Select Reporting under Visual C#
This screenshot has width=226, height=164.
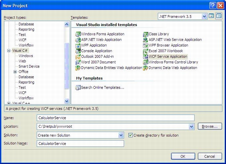(x=26, y=82)
